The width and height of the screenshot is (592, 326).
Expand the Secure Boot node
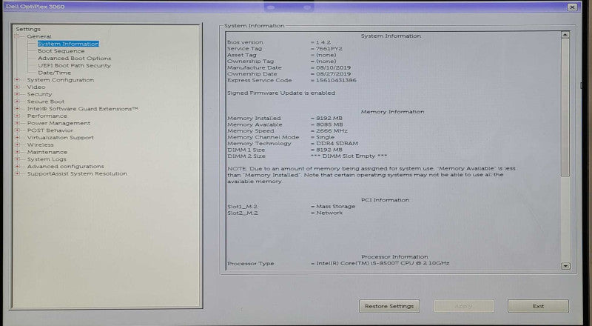pos(17,102)
